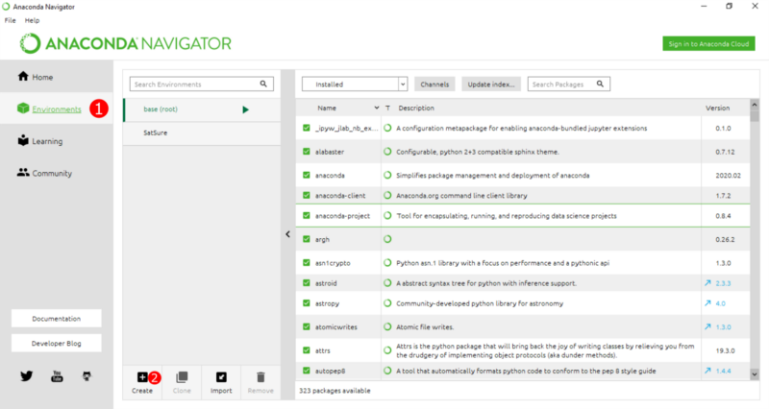769x409 pixels.
Task: Click the upgrade arrow for astroid version
Action: tap(707, 283)
